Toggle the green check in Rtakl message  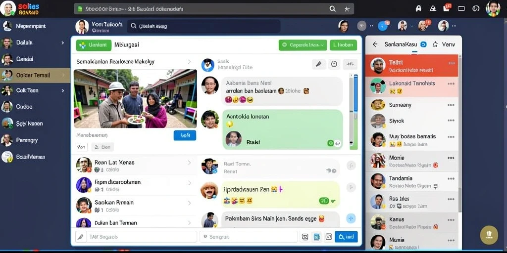click(x=330, y=143)
